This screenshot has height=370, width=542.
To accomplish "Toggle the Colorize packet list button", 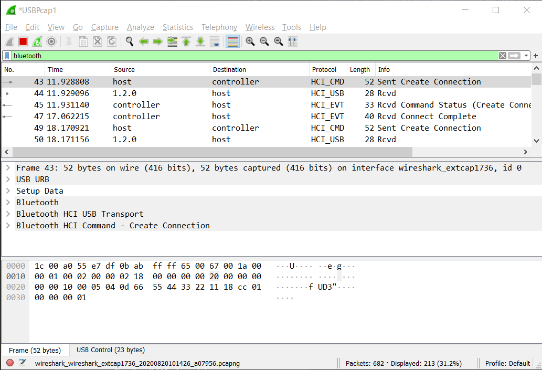I will (232, 42).
